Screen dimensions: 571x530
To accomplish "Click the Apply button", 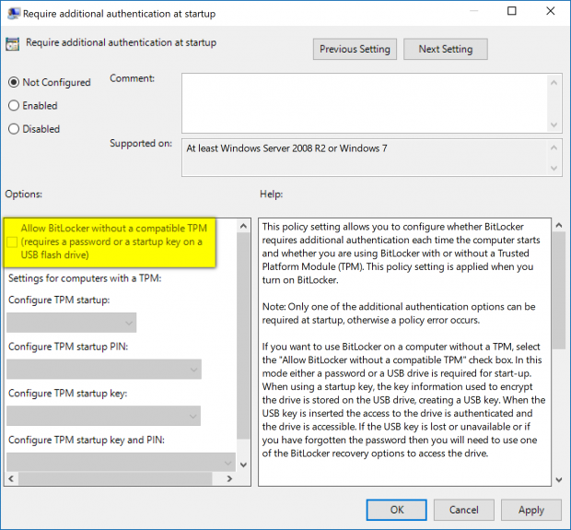I will [x=530, y=510].
